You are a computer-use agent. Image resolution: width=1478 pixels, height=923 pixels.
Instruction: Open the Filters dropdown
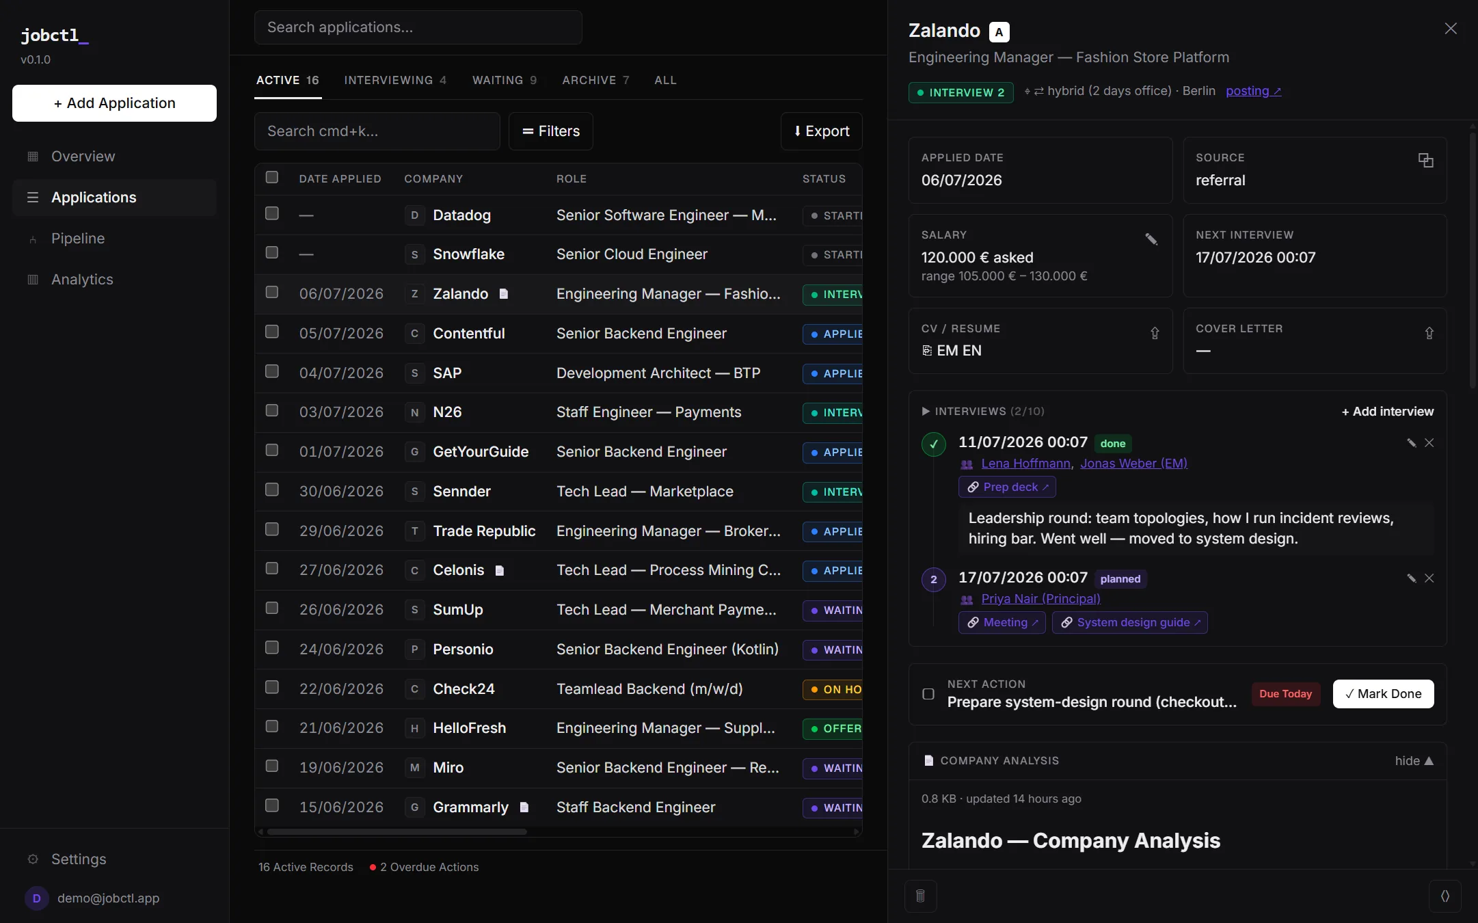coord(551,131)
